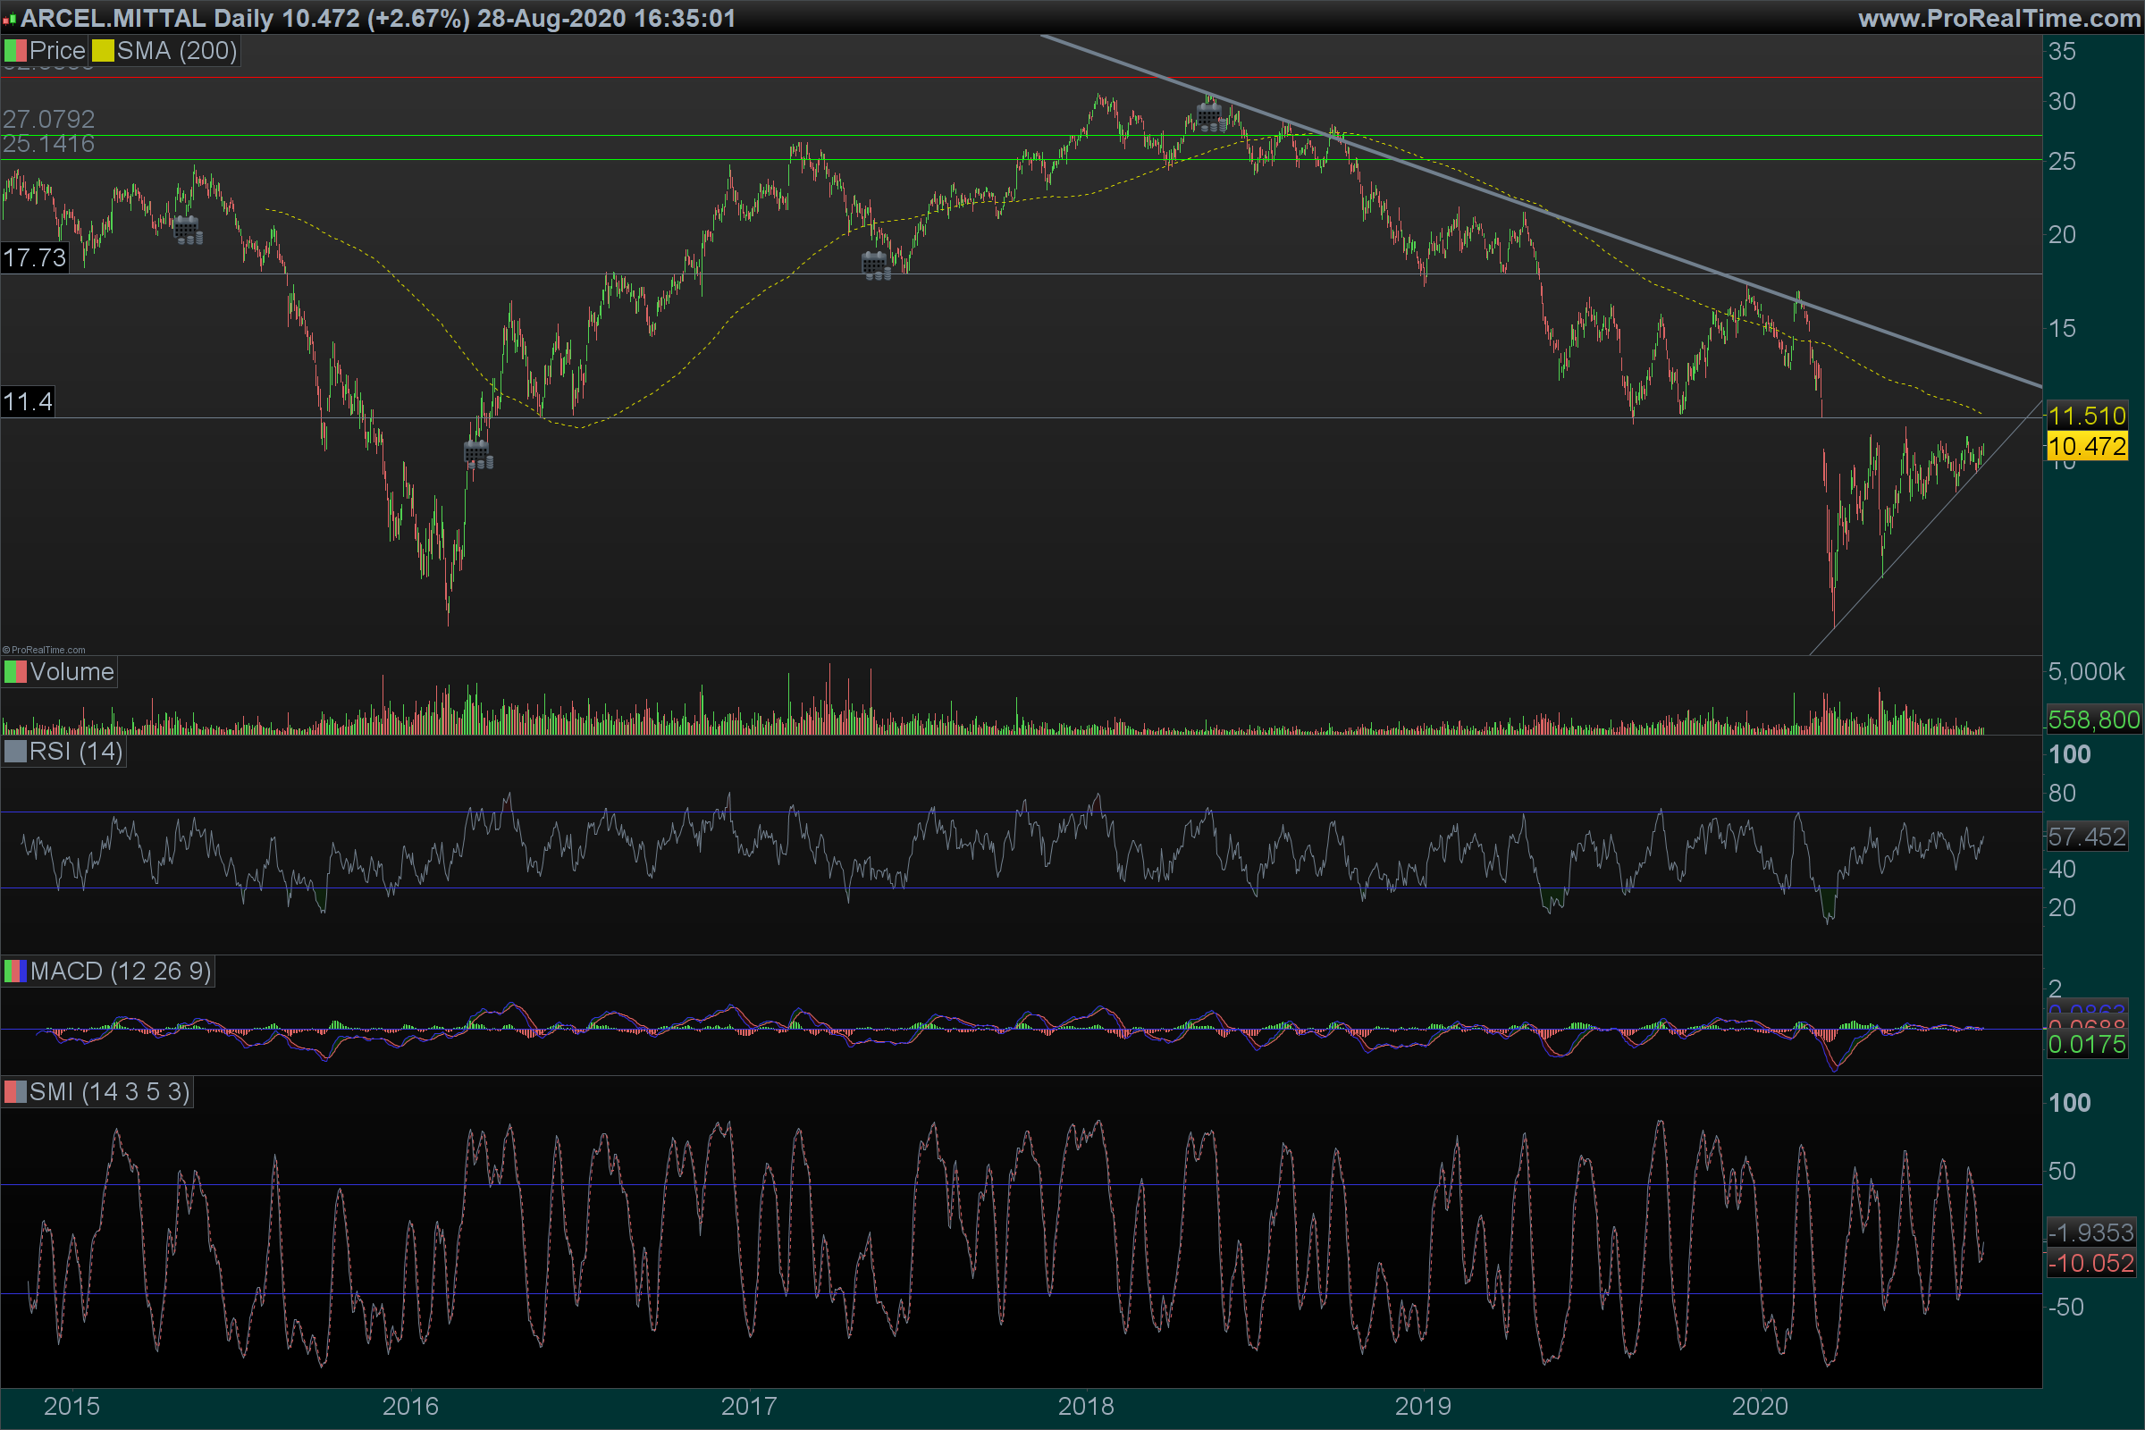Screen dimensions: 2145x1430
Task: Click the dividend calendar icon in early 2016
Action: coord(477,453)
